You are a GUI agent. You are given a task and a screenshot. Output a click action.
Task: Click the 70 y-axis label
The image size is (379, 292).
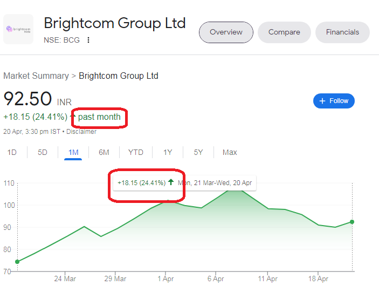(7, 271)
